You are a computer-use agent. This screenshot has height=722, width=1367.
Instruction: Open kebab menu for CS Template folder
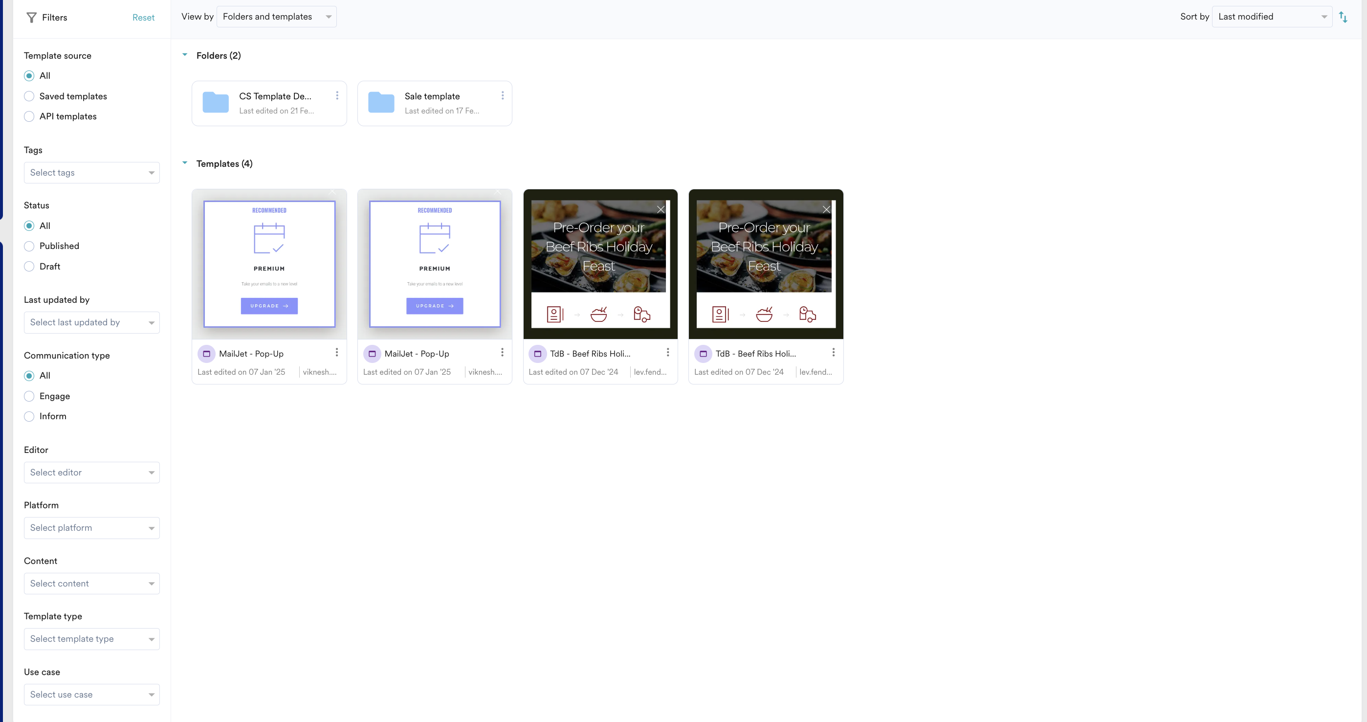[x=337, y=95]
